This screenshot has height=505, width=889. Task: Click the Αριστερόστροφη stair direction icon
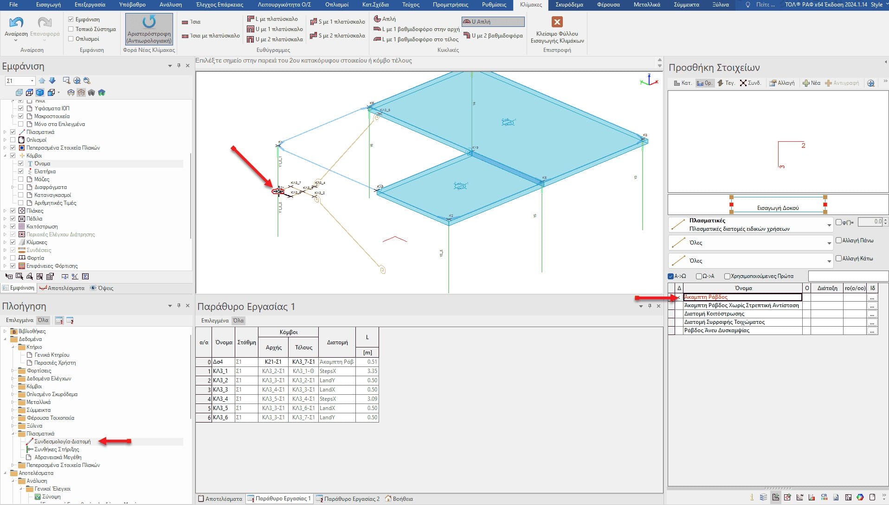coord(149,22)
